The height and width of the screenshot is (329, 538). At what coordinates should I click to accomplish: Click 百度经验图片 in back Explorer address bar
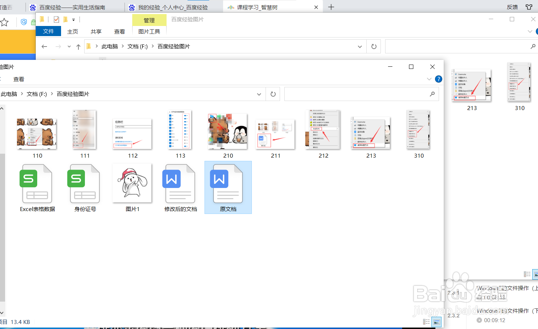[174, 47]
